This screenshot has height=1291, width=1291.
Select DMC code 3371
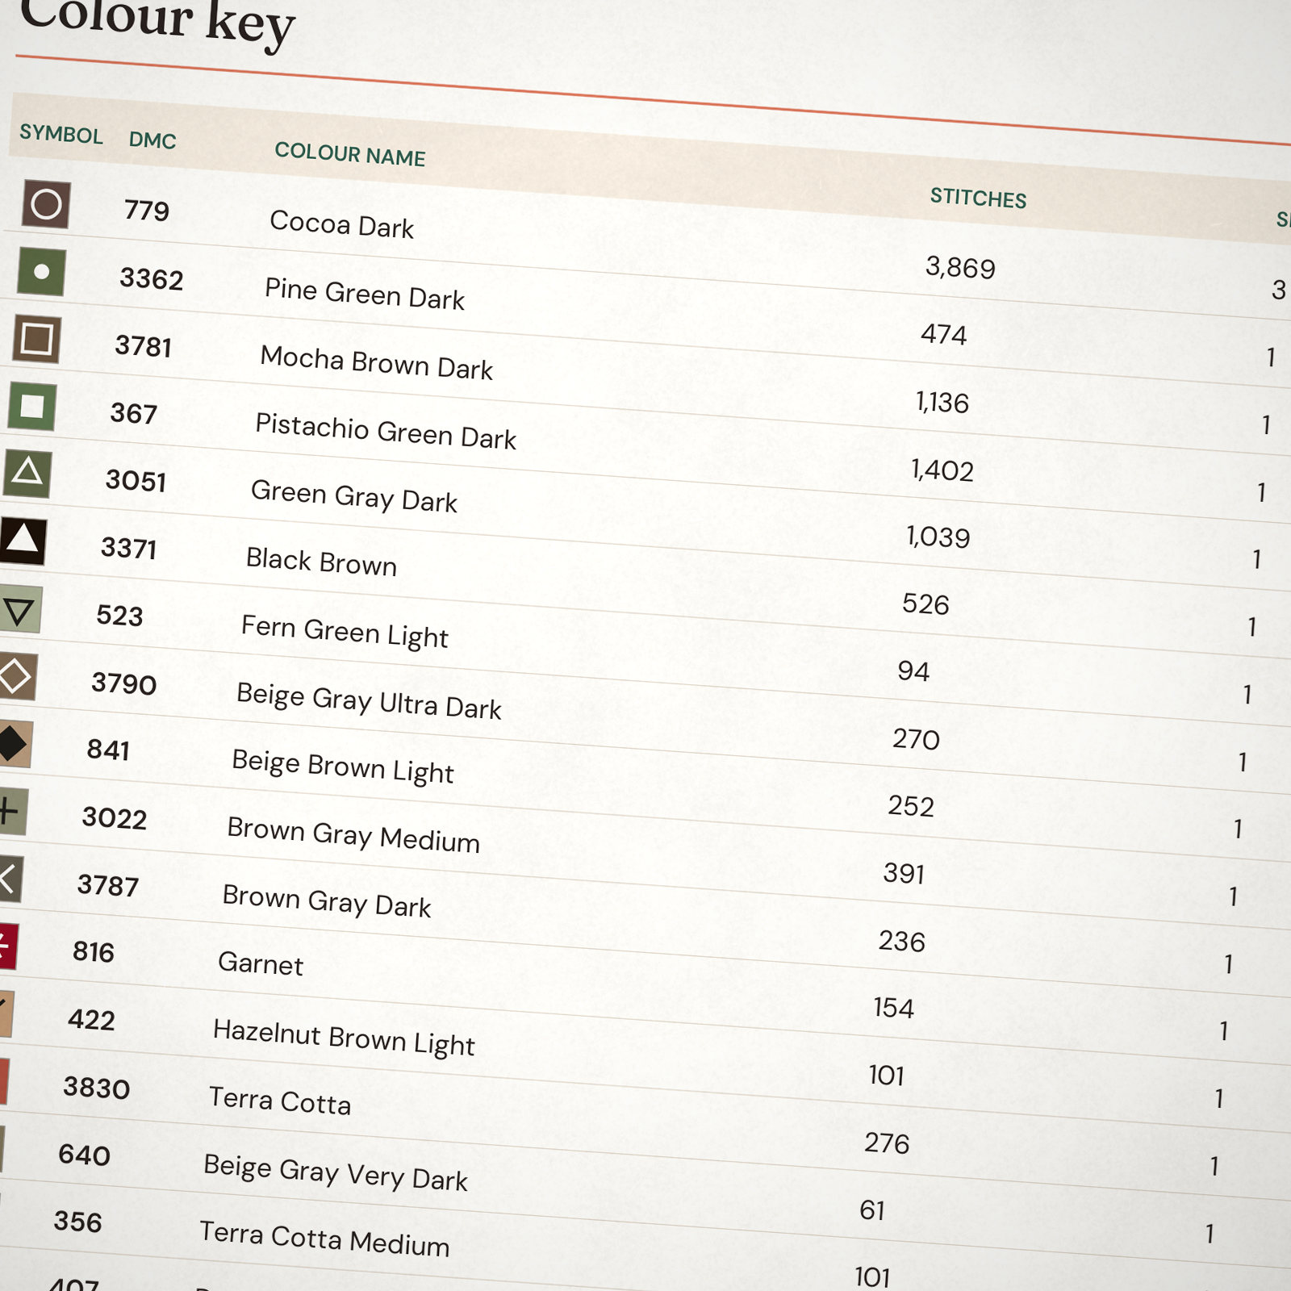click(x=129, y=549)
